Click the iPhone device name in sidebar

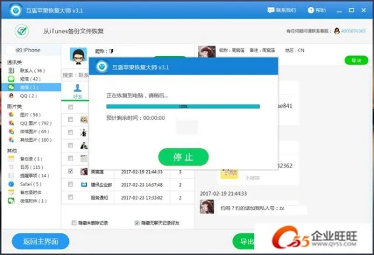(x=28, y=50)
